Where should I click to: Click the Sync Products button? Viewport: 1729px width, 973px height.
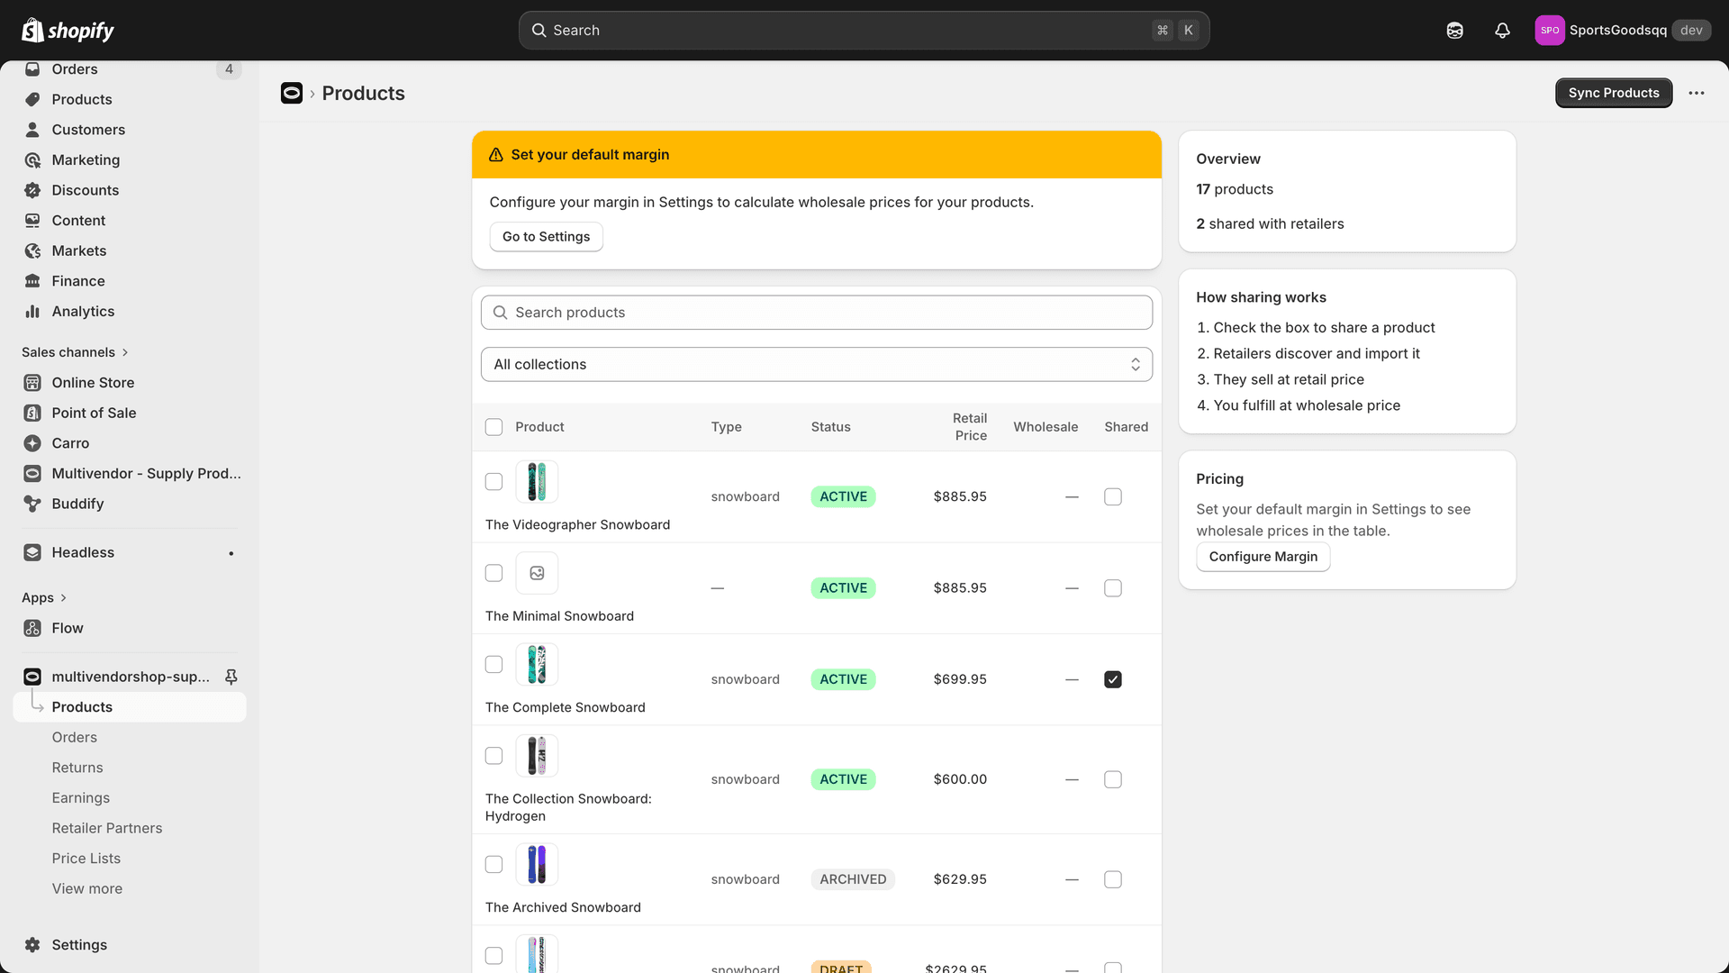[1613, 93]
